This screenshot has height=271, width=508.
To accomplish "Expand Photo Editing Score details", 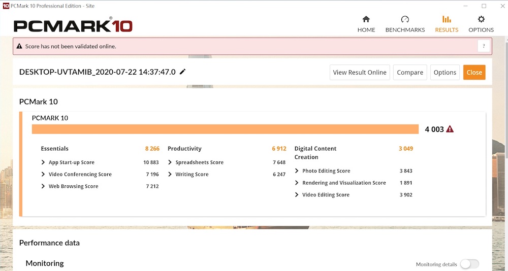I will [x=297, y=171].
